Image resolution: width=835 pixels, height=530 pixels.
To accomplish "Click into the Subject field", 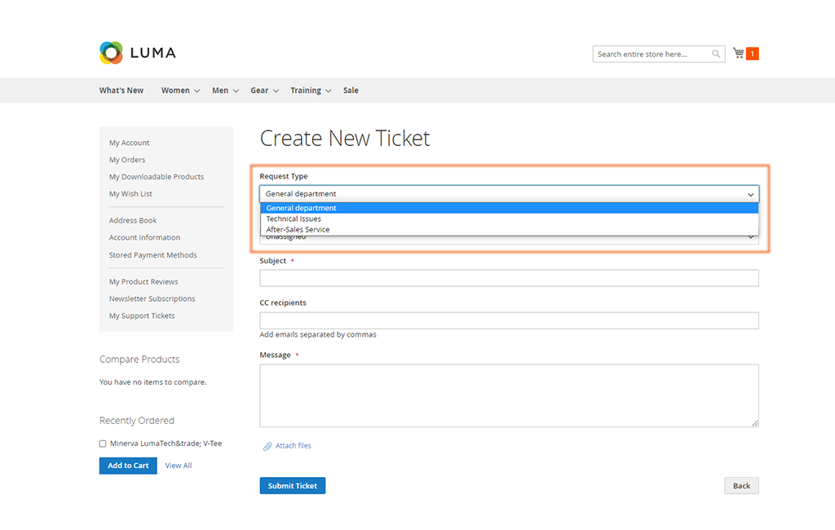I will (x=509, y=278).
